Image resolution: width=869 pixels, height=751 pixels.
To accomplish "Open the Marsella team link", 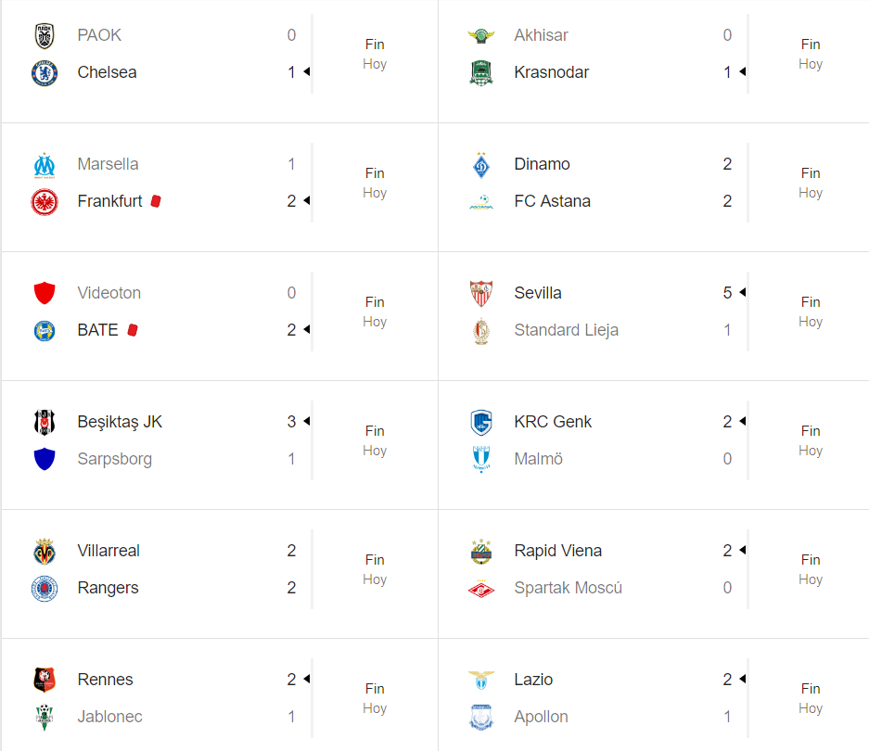I will (x=109, y=164).
